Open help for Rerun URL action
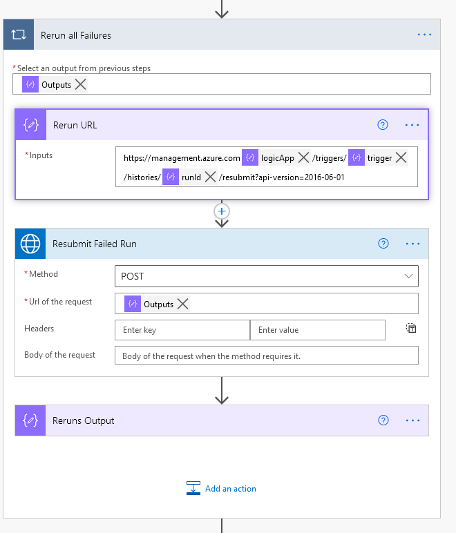This screenshot has width=456, height=533. tap(383, 125)
